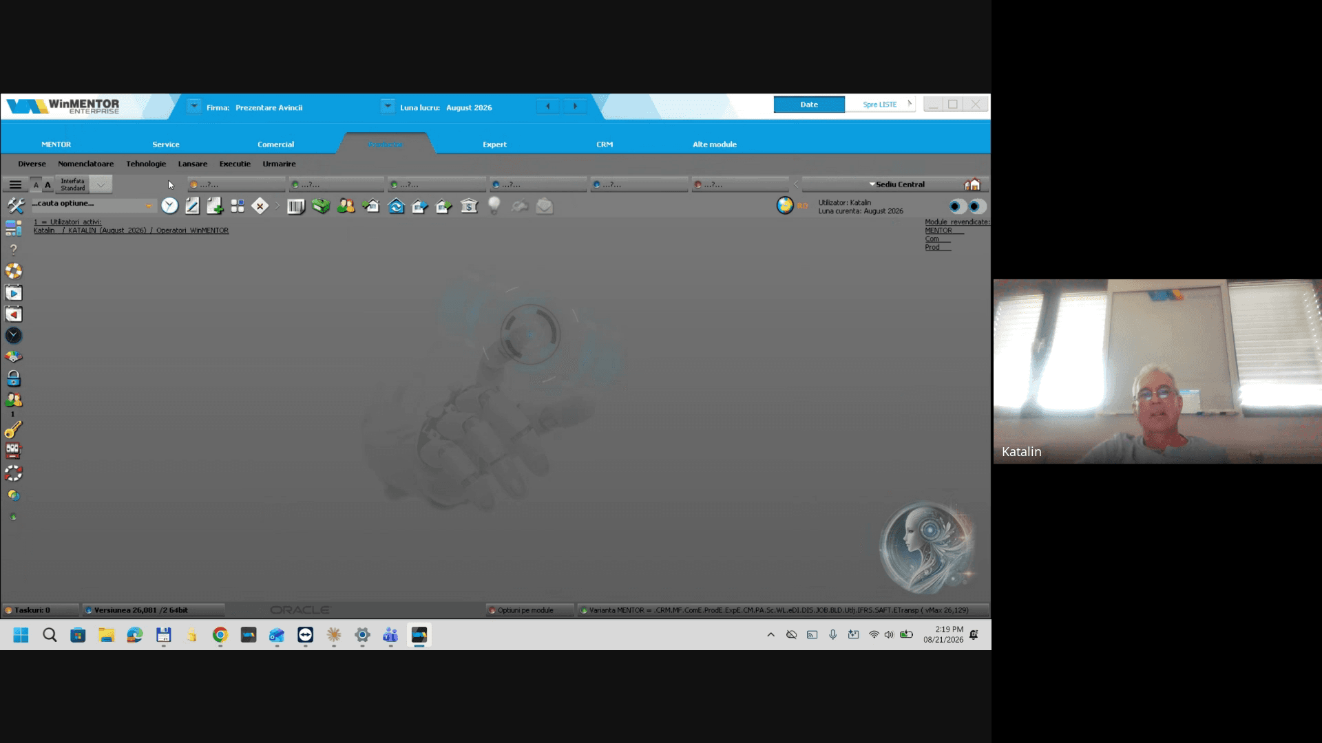Open the golden key icon in the sidebar

pos(13,429)
